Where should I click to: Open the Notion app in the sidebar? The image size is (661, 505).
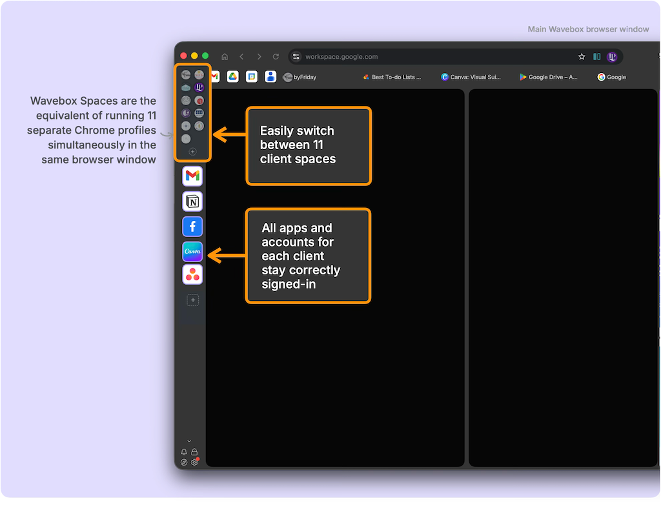[x=192, y=201]
